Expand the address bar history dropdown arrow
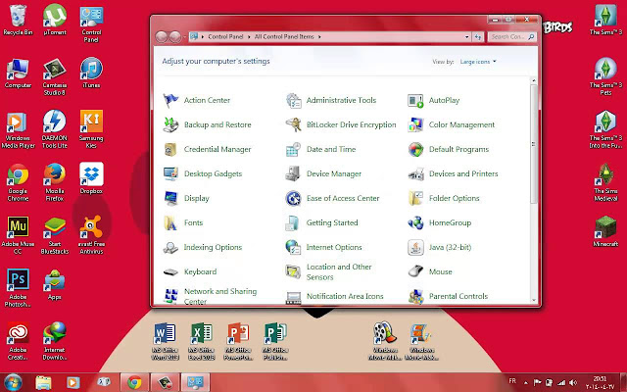627x392 pixels. pyautogui.click(x=466, y=37)
